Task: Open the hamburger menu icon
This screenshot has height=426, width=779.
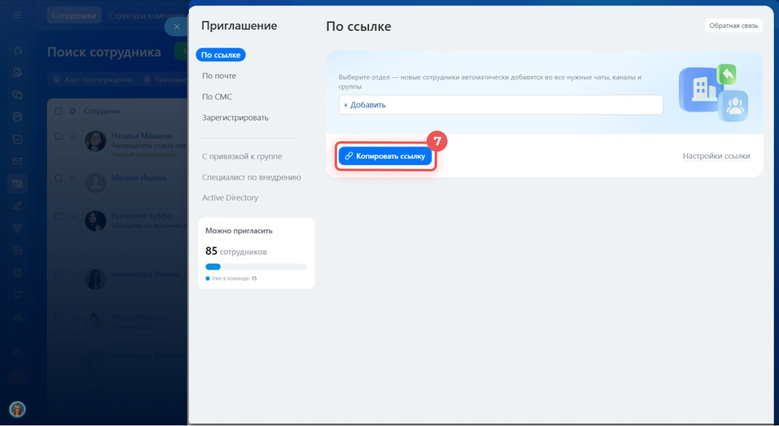Action: 17,15
